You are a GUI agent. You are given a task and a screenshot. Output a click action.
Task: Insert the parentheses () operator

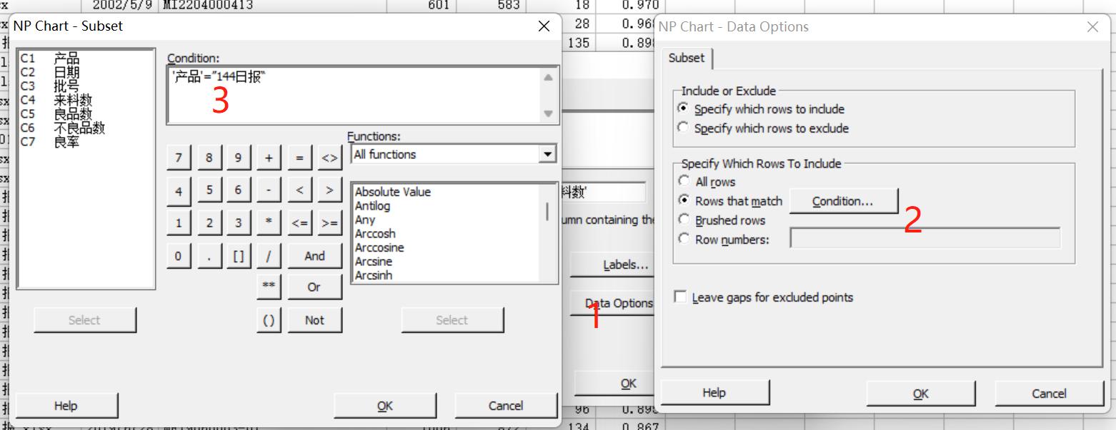click(x=269, y=320)
